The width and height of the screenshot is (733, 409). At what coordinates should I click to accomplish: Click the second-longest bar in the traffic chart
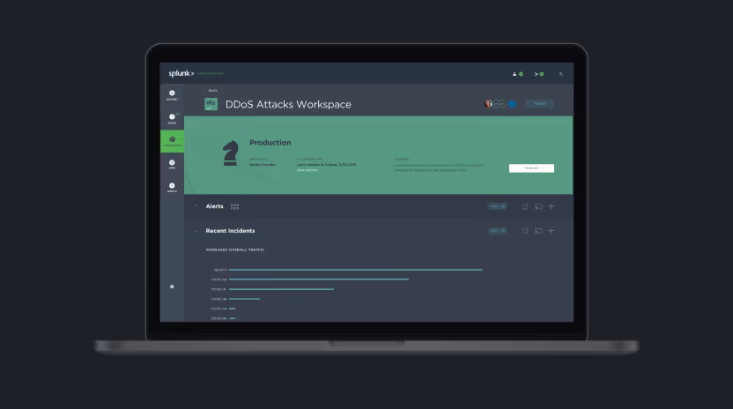319,279
